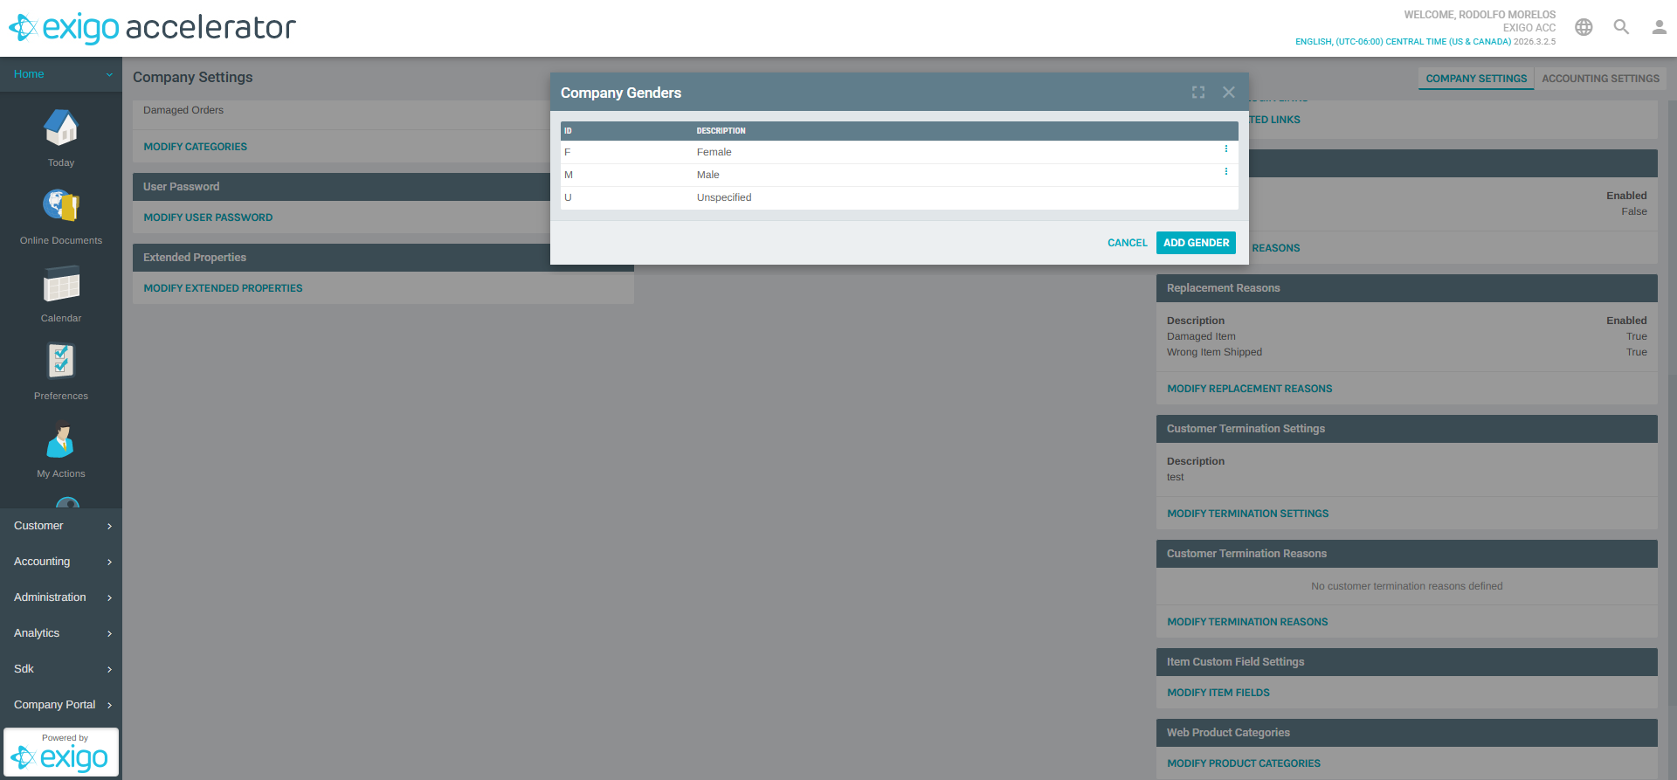Click the ID column header
The width and height of the screenshot is (1677, 780).
click(x=568, y=131)
